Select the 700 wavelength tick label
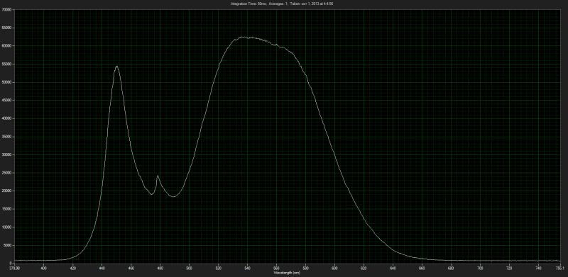The image size is (568, 277). pyautogui.click(x=480, y=268)
